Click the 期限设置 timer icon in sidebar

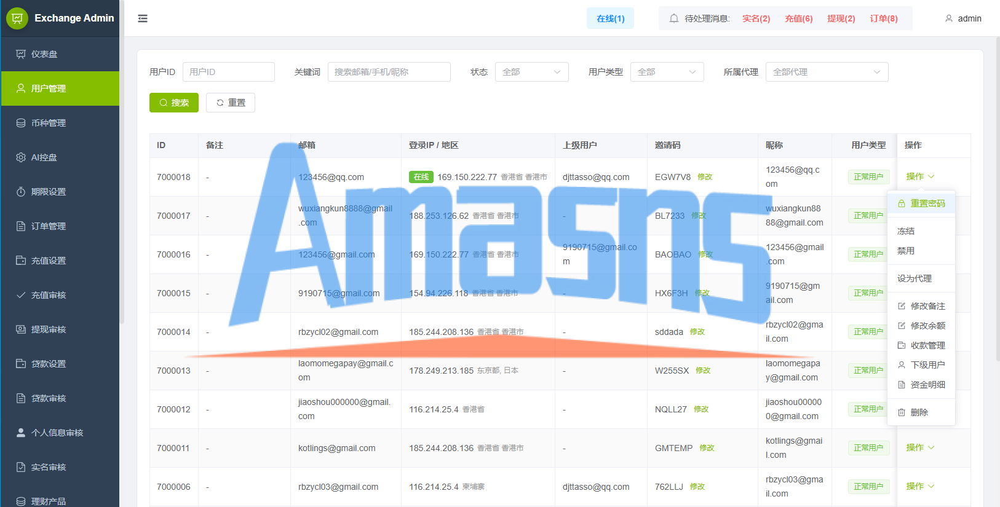tap(21, 192)
